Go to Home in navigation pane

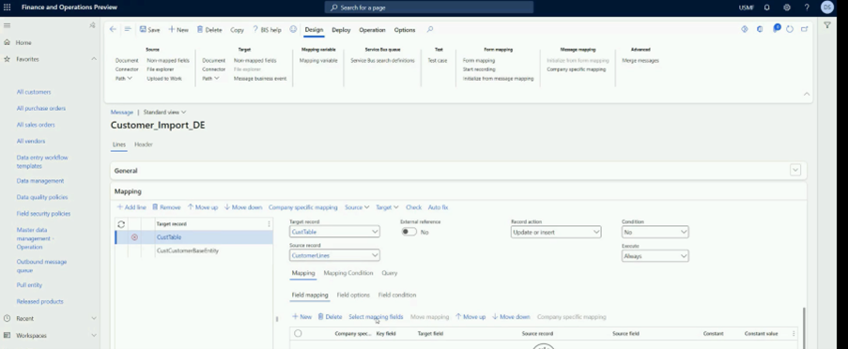point(23,42)
